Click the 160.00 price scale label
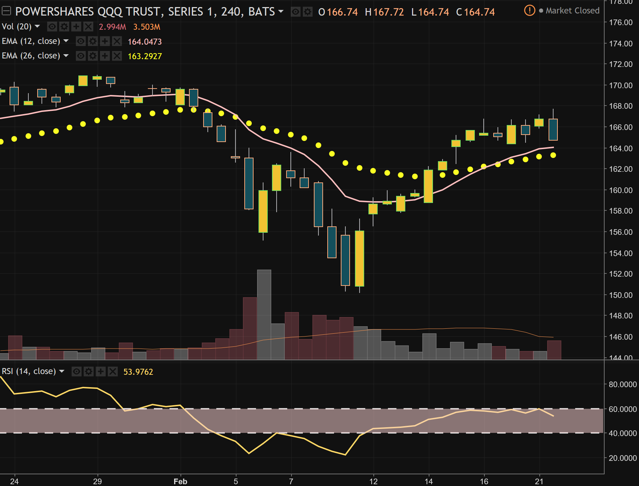 (x=621, y=190)
